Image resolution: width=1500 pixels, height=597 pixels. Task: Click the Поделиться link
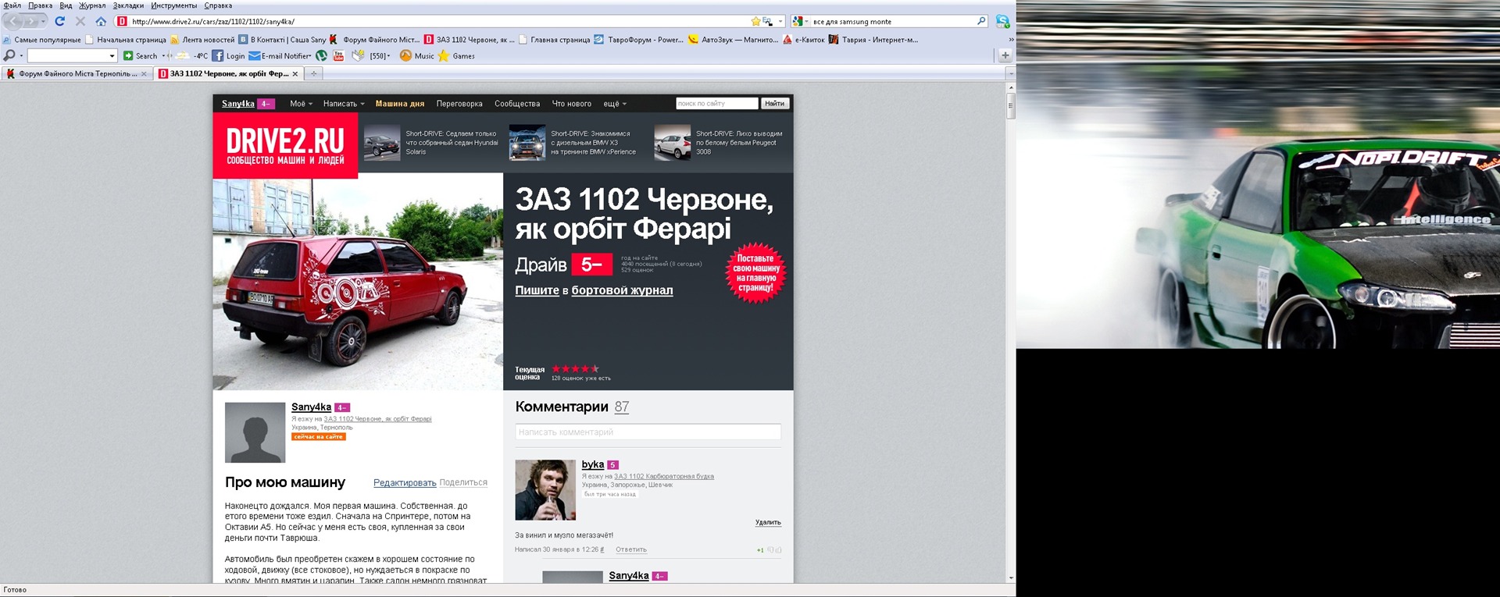pyautogui.click(x=463, y=483)
